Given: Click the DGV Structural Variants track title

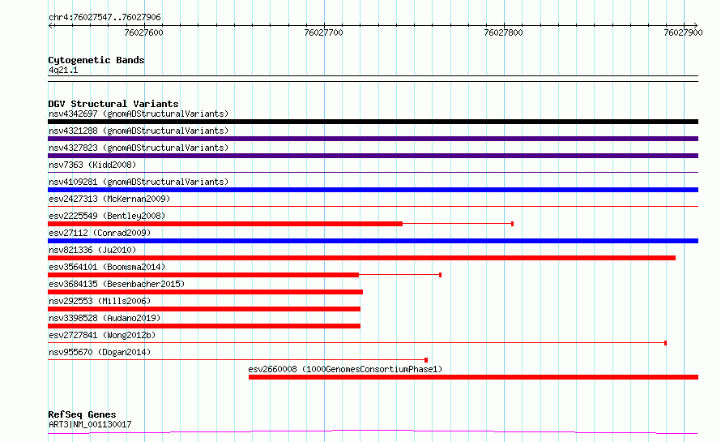Looking at the screenshot, I should tap(113, 104).
